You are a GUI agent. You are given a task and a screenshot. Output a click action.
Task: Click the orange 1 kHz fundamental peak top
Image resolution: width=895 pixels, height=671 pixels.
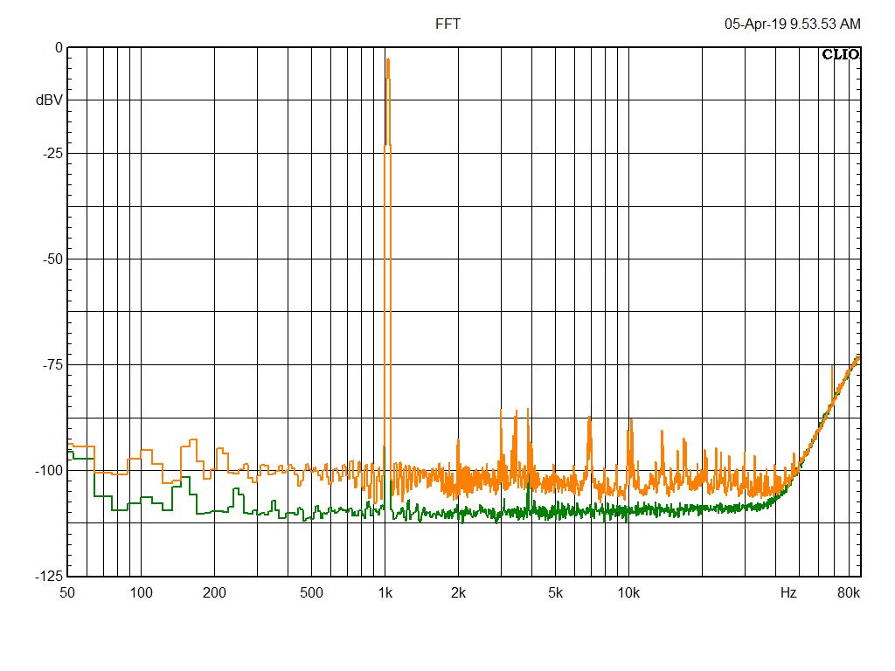click(388, 60)
